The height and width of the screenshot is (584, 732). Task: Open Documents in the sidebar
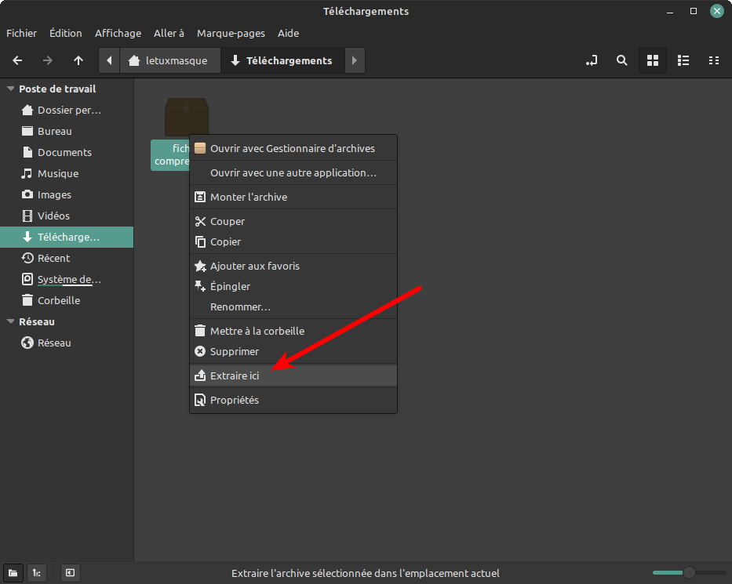tap(67, 153)
